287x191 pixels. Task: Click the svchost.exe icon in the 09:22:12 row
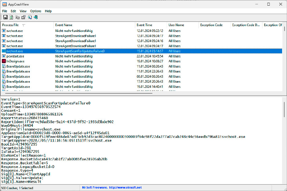(4, 31)
